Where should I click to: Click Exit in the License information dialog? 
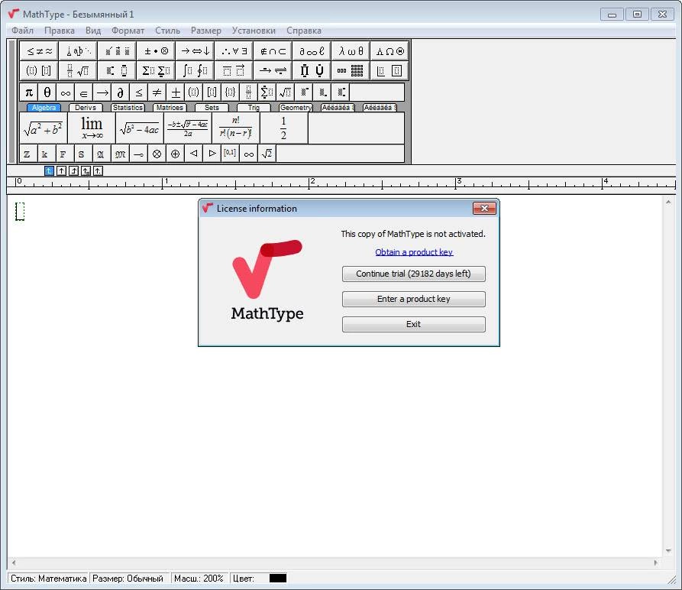(414, 324)
